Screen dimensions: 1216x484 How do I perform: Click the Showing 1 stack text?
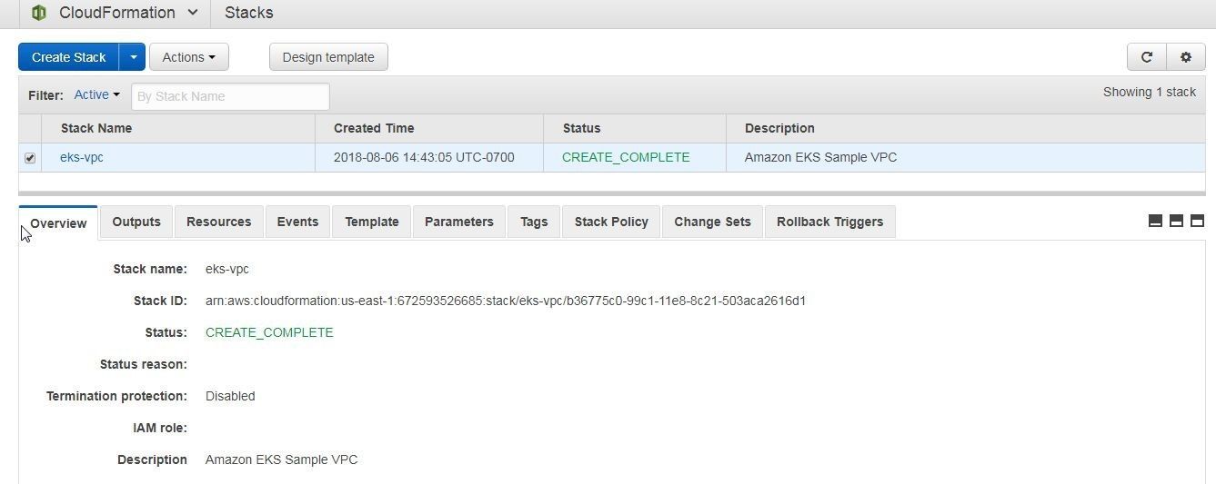pos(1150,92)
